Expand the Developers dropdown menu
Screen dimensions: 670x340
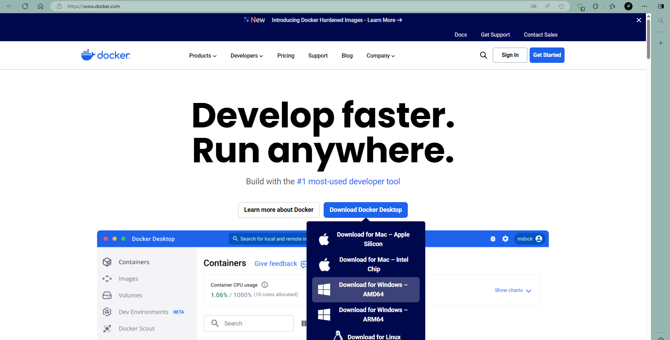tap(247, 56)
